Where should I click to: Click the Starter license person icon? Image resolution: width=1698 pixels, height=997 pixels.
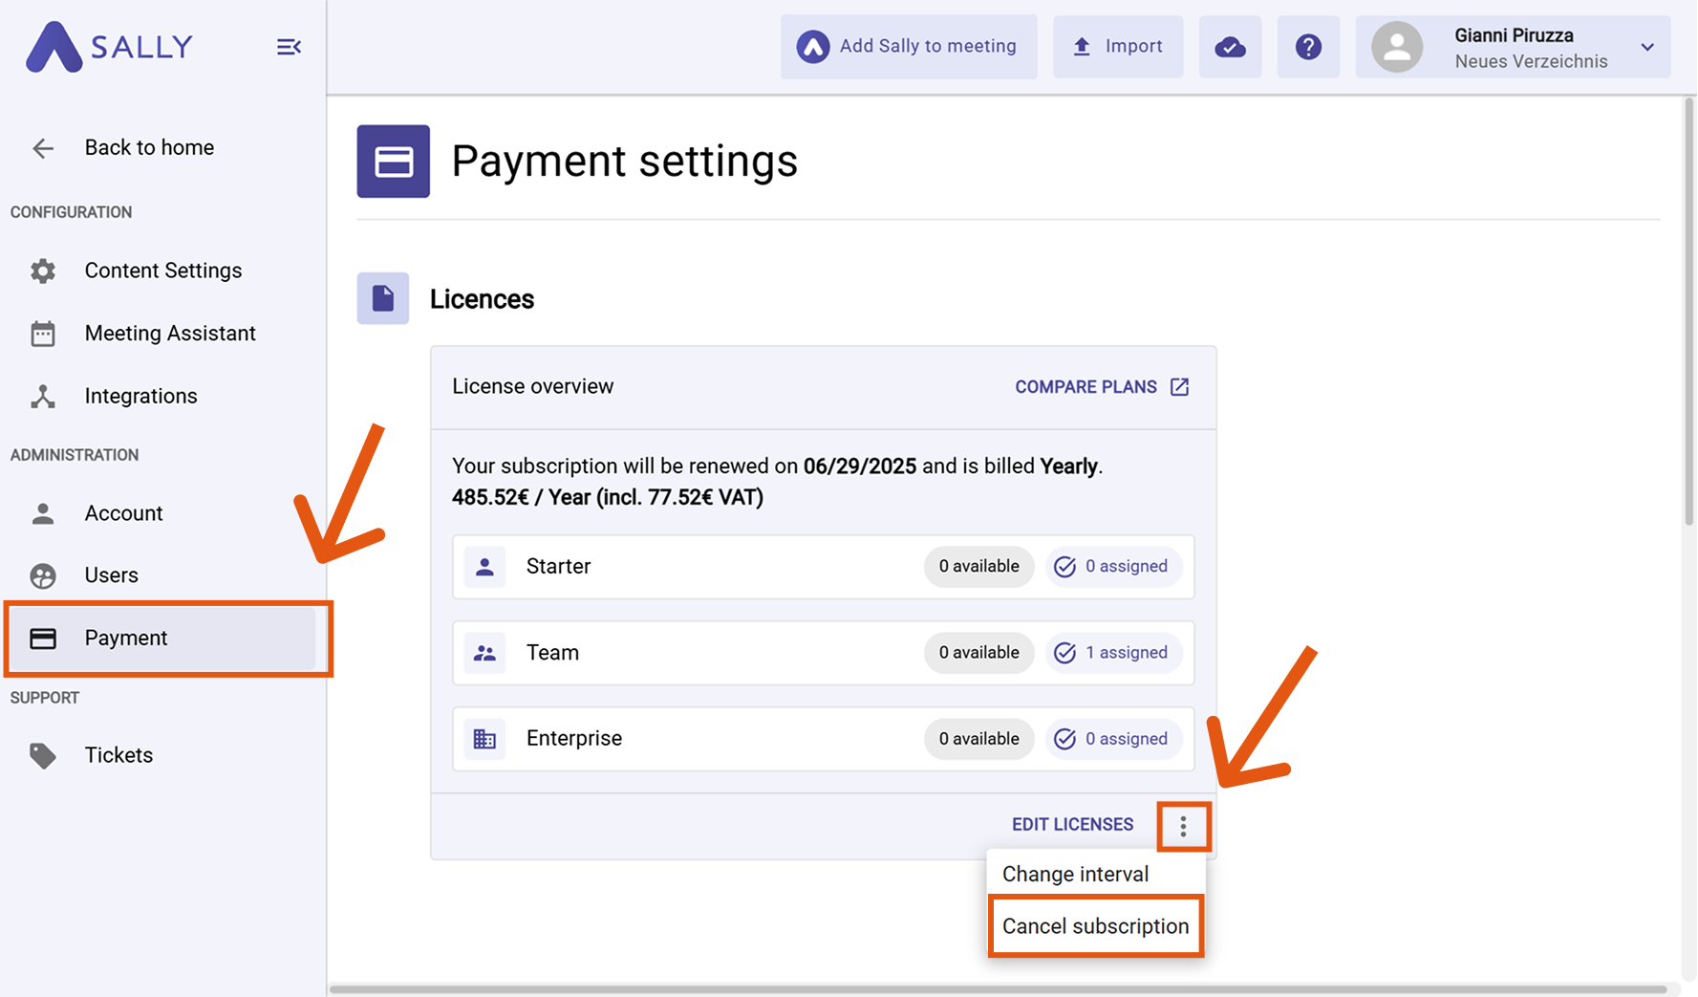coord(484,567)
